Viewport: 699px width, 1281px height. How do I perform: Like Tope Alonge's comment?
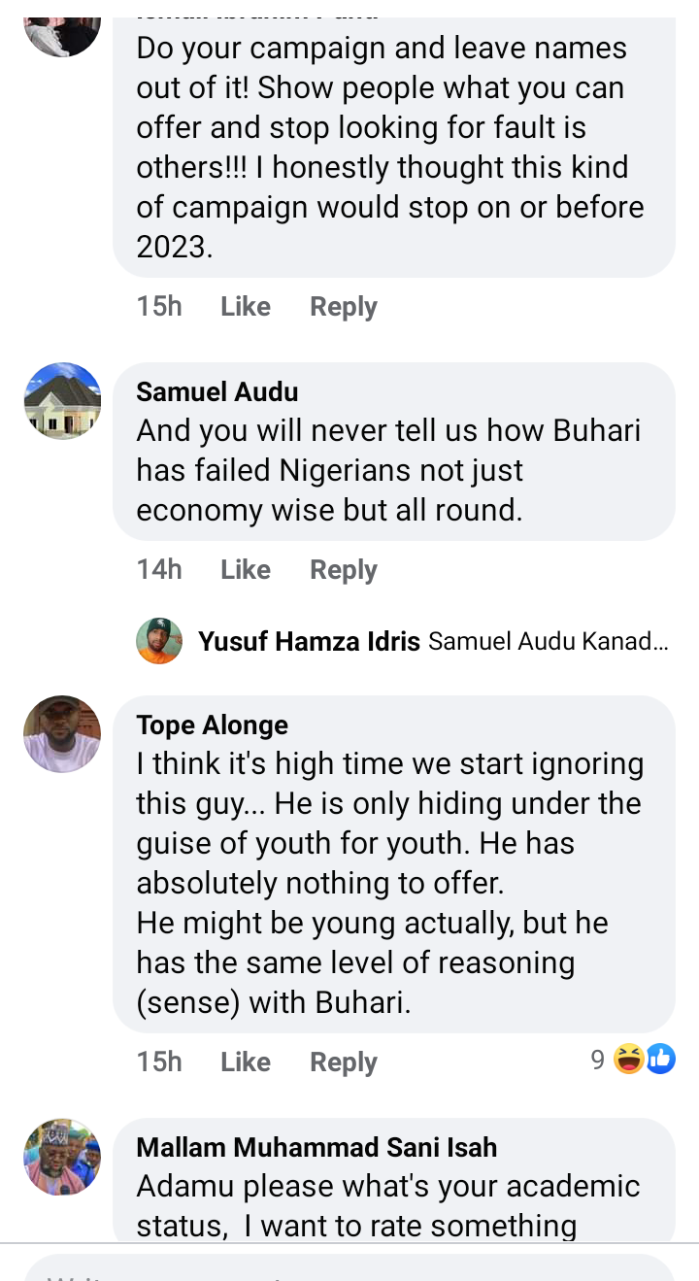point(245,1062)
